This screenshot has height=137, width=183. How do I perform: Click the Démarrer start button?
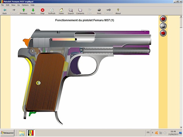(7, 133)
